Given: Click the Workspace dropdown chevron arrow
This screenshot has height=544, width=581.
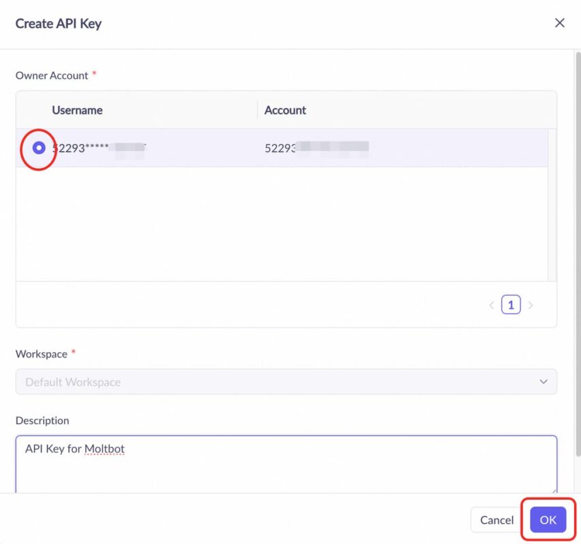Looking at the screenshot, I should click(543, 381).
